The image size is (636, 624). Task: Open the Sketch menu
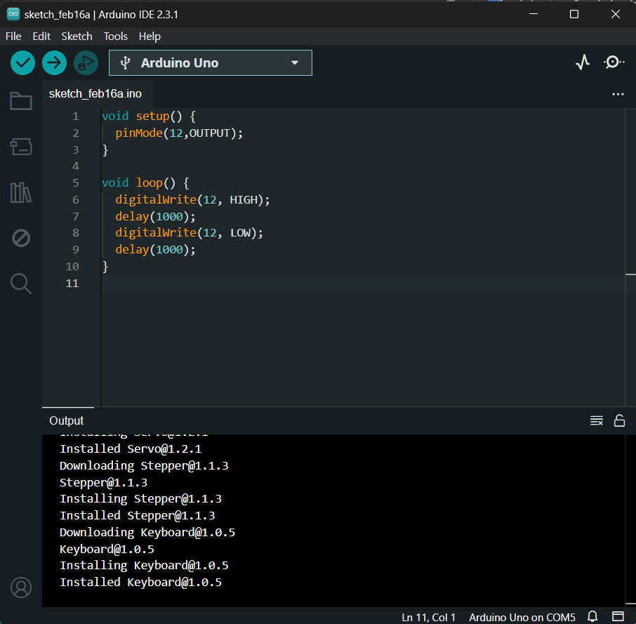click(x=77, y=36)
